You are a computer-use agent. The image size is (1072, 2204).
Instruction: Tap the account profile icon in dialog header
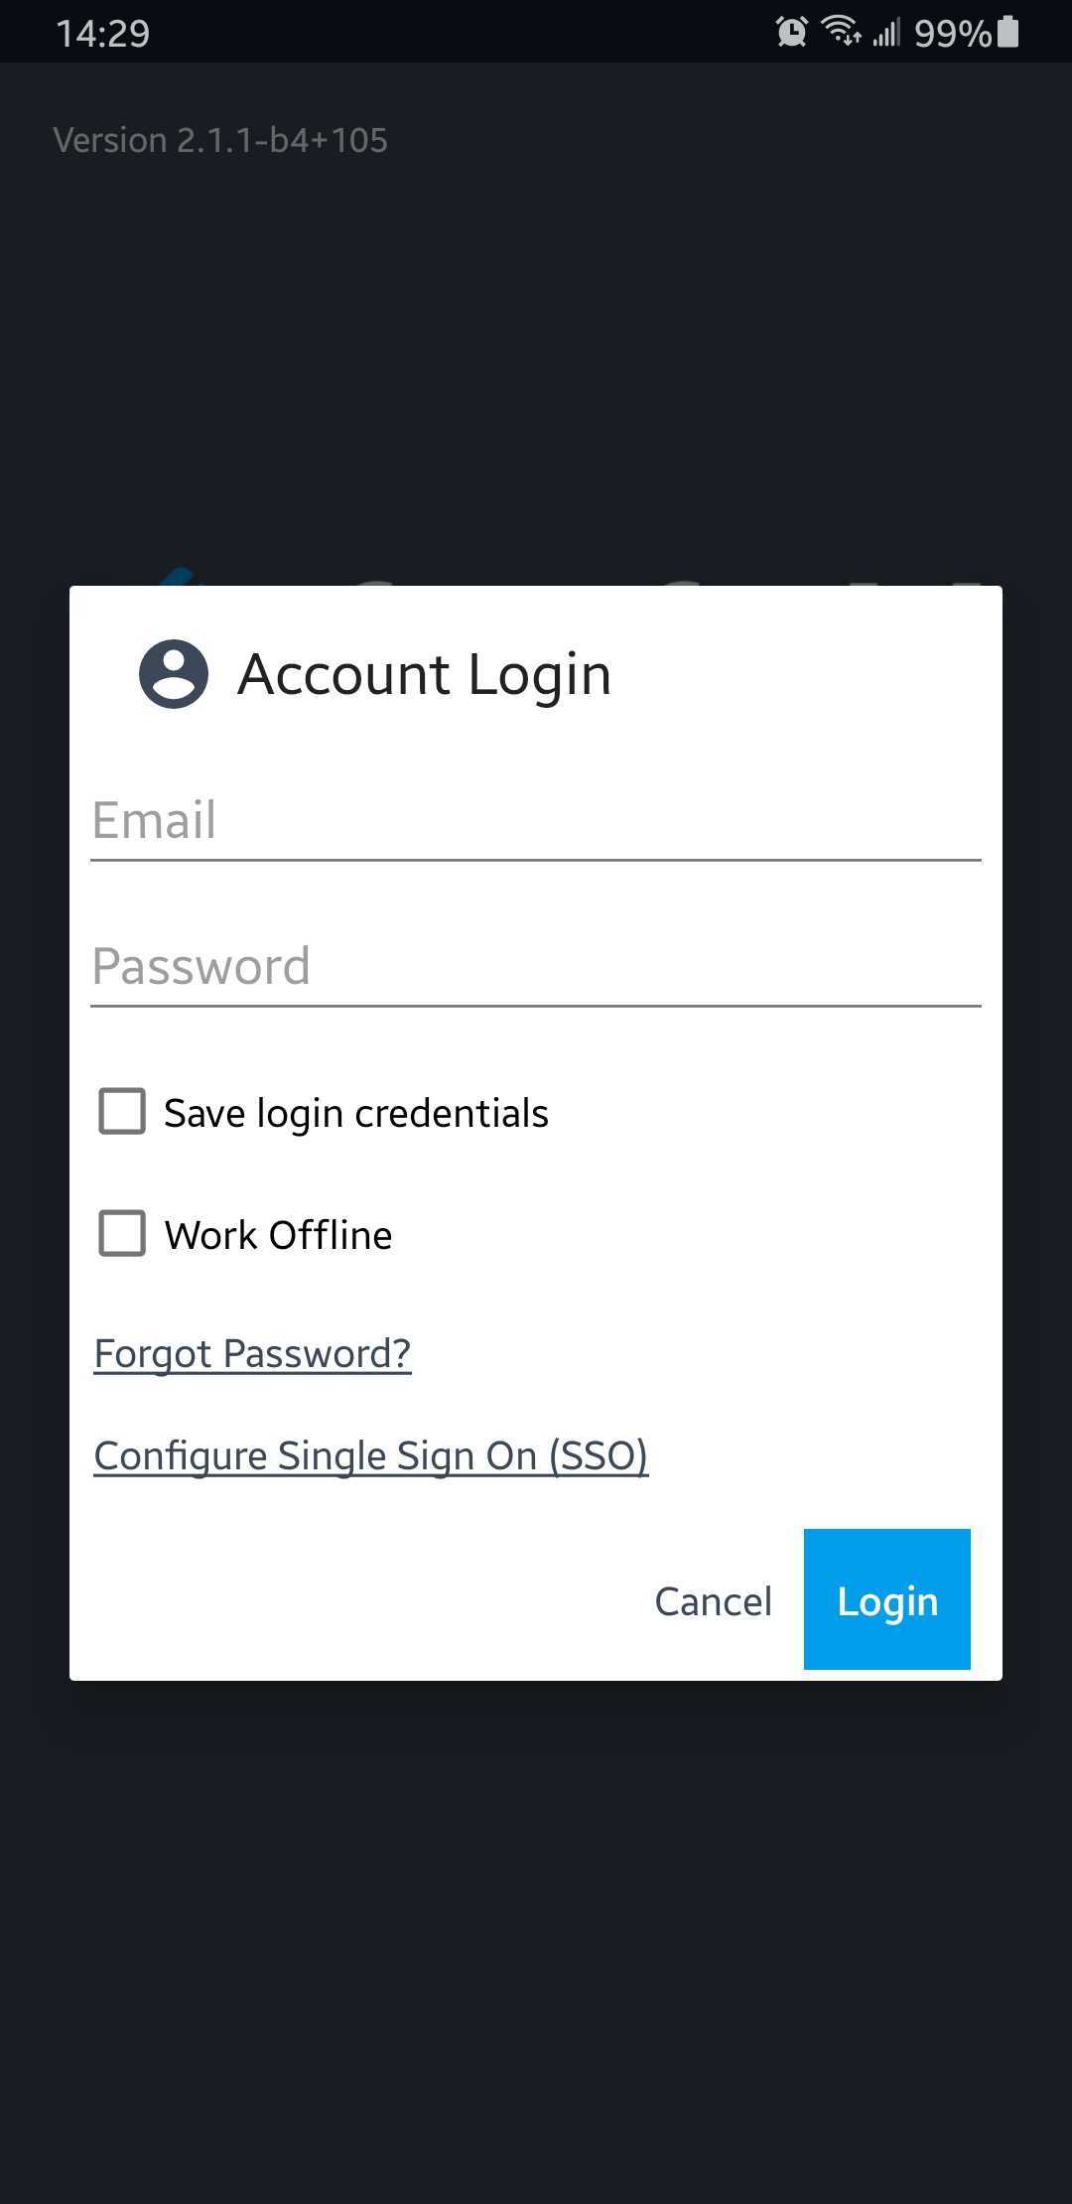point(174,674)
